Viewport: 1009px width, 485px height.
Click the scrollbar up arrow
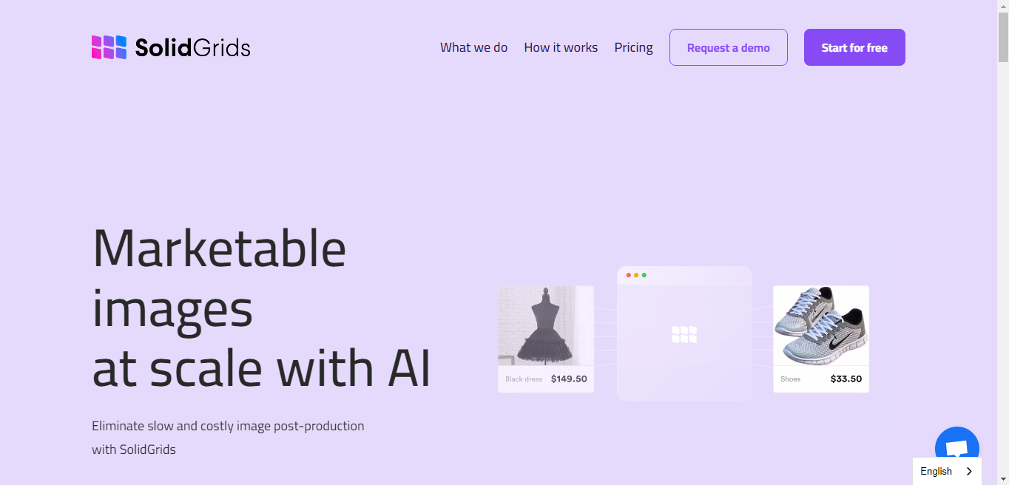pyautogui.click(x=1003, y=6)
